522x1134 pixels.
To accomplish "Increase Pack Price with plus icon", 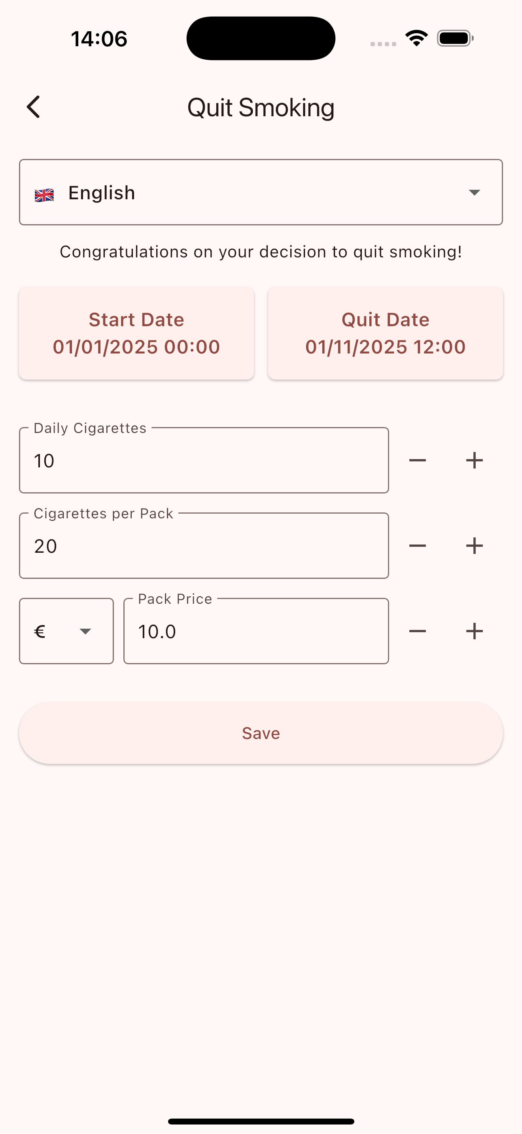I will point(474,631).
